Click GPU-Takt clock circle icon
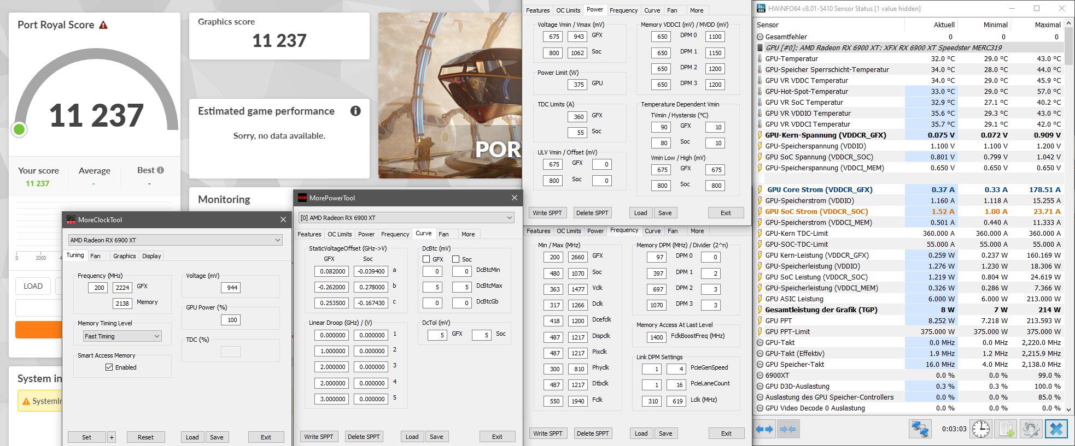1075x446 pixels. [x=759, y=342]
